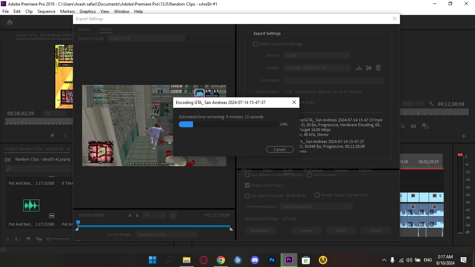Screen dimensions: 475x267
Task: Open the Multiplexer tab
Action: click(x=313, y=170)
